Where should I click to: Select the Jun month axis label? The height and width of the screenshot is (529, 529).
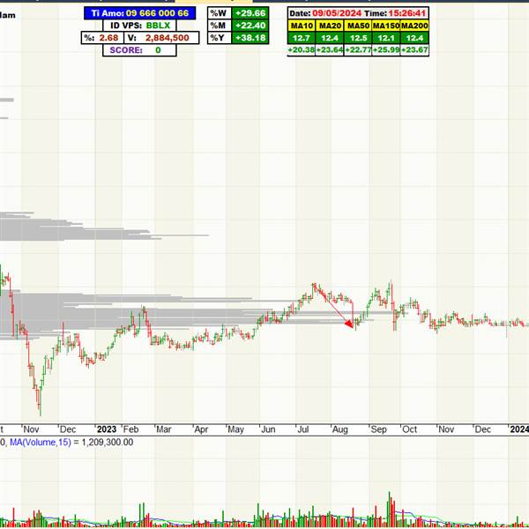(268, 429)
